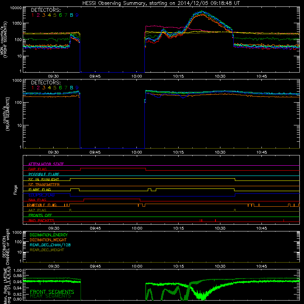Click 10:00 time label below decimation plot
This screenshot has height=304, width=304.
tap(137, 266)
